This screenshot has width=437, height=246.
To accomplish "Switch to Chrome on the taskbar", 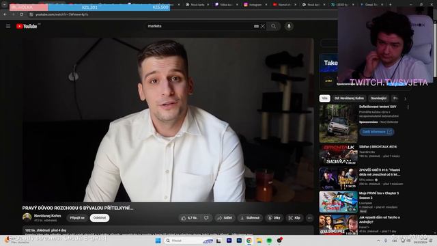I will click(249, 241).
